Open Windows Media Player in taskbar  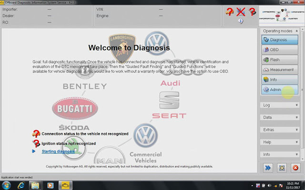50,186
